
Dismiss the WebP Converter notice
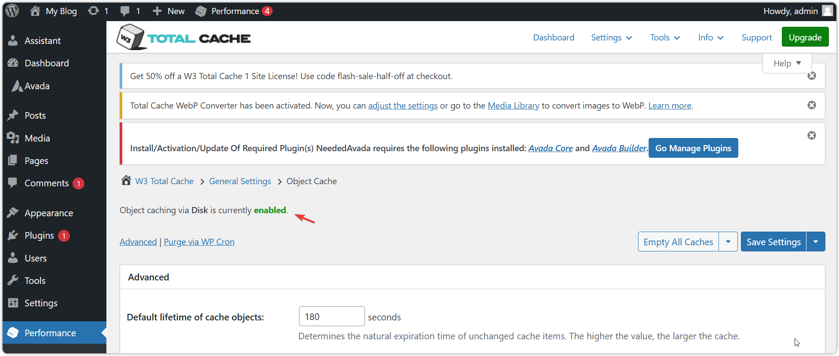pos(812,105)
